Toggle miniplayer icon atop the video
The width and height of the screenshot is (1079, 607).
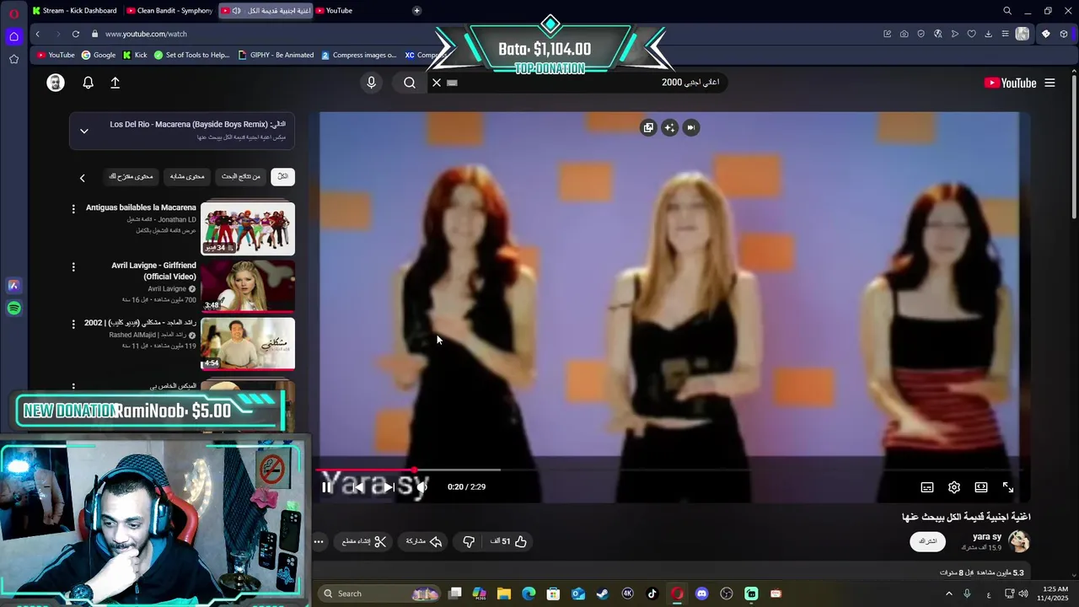(x=648, y=127)
